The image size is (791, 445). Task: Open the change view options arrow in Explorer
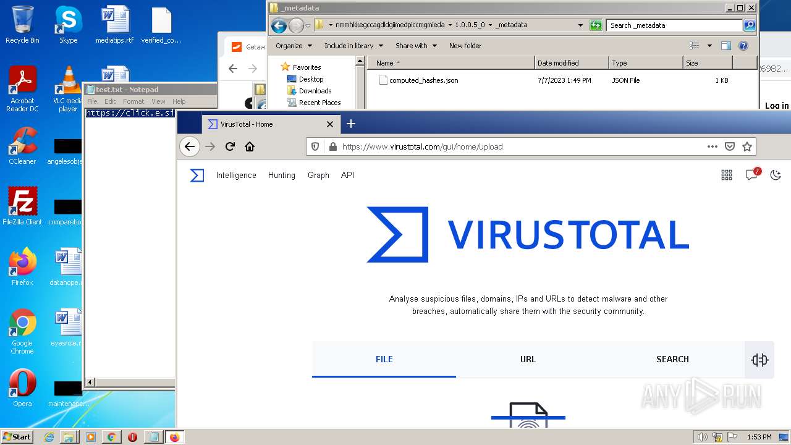709,46
